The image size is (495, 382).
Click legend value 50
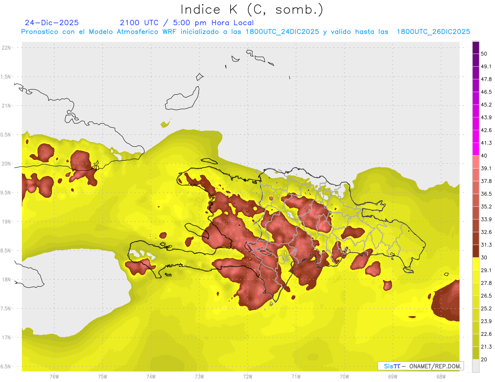(484, 54)
